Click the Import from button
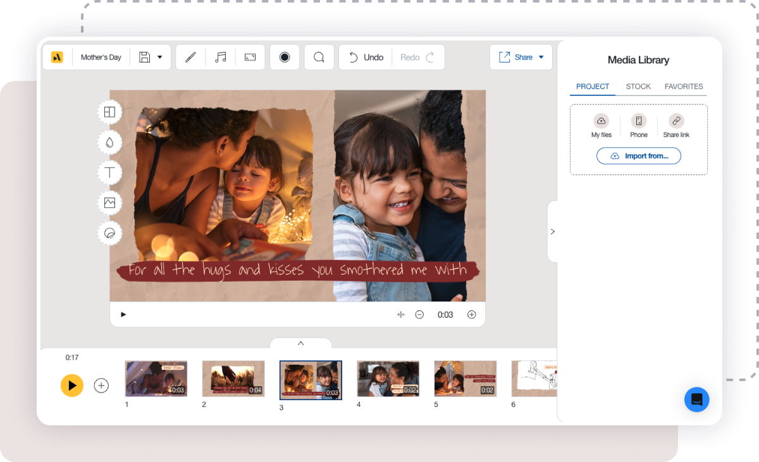This screenshot has width=759, height=462. tap(639, 155)
